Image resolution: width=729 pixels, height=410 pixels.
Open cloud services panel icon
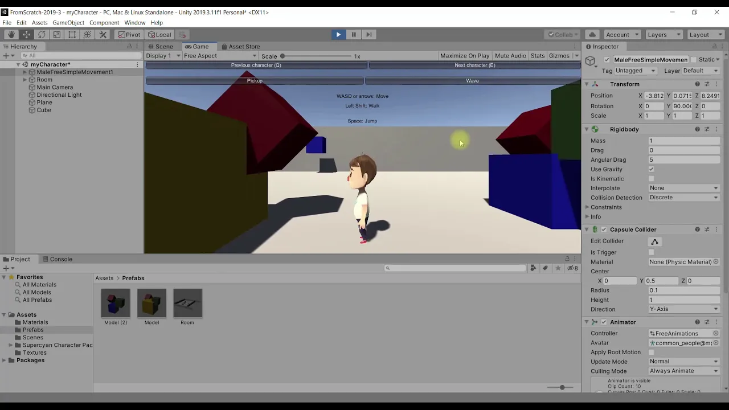point(592,35)
